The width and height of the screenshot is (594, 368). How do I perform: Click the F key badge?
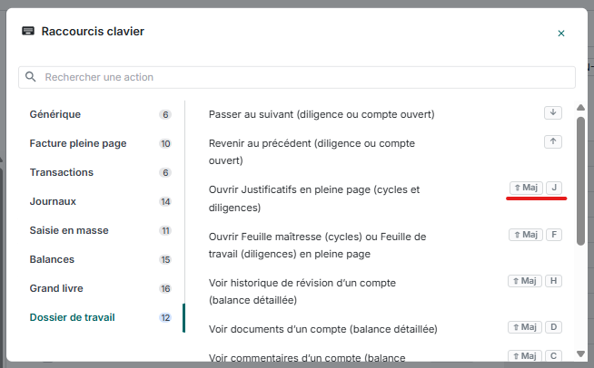[x=555, y=235]
